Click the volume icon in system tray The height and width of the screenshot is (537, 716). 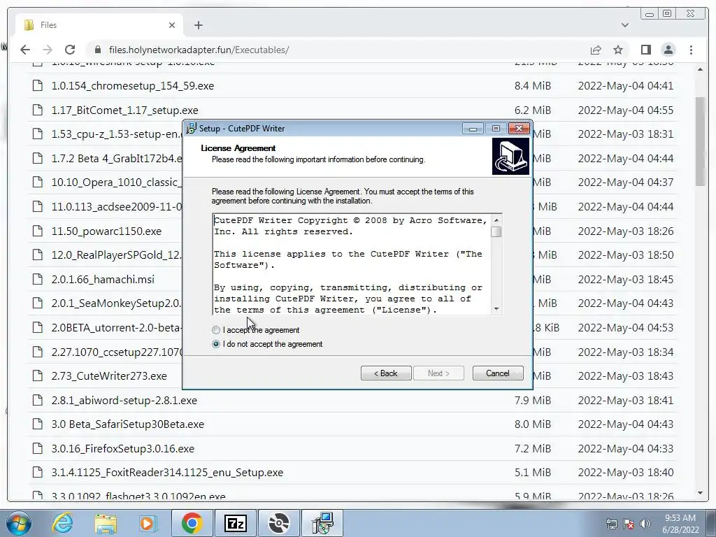tap(645, 524)
